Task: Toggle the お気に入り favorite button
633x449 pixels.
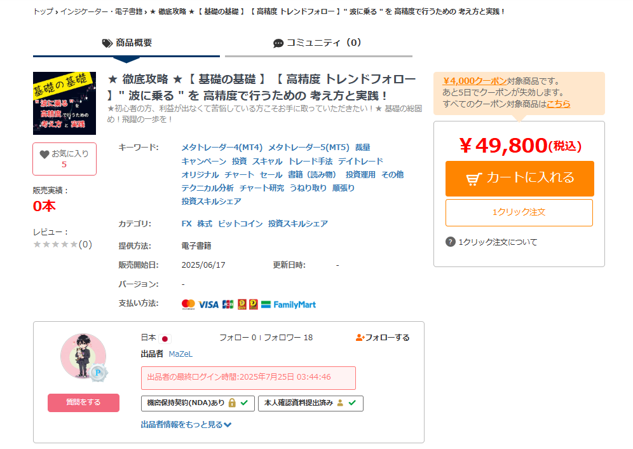Action: point(65,159)
